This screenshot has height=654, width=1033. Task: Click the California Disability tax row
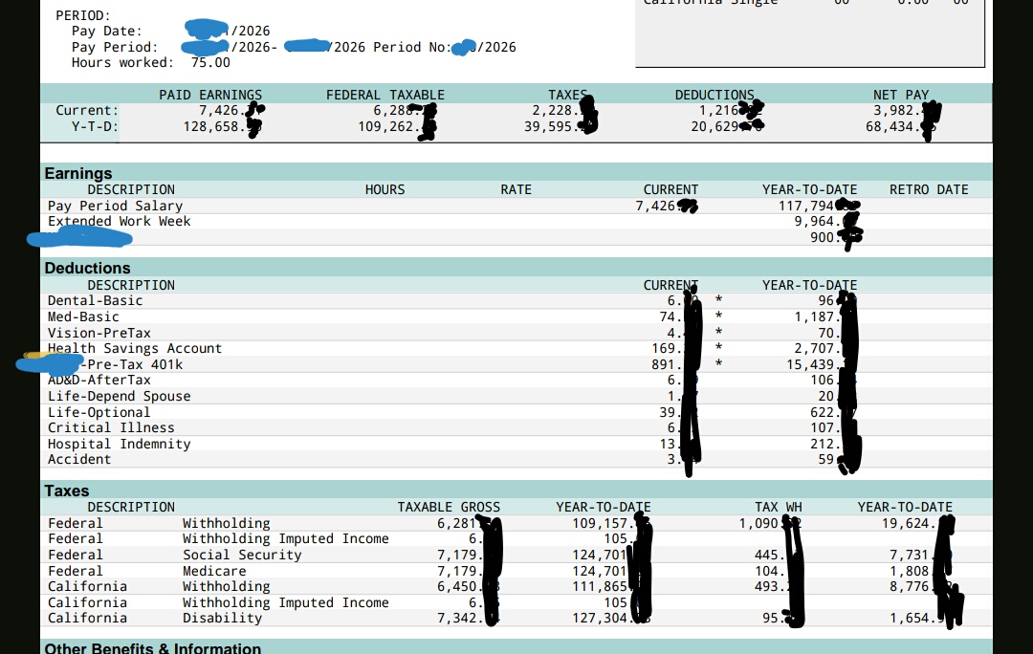[516, 619]
